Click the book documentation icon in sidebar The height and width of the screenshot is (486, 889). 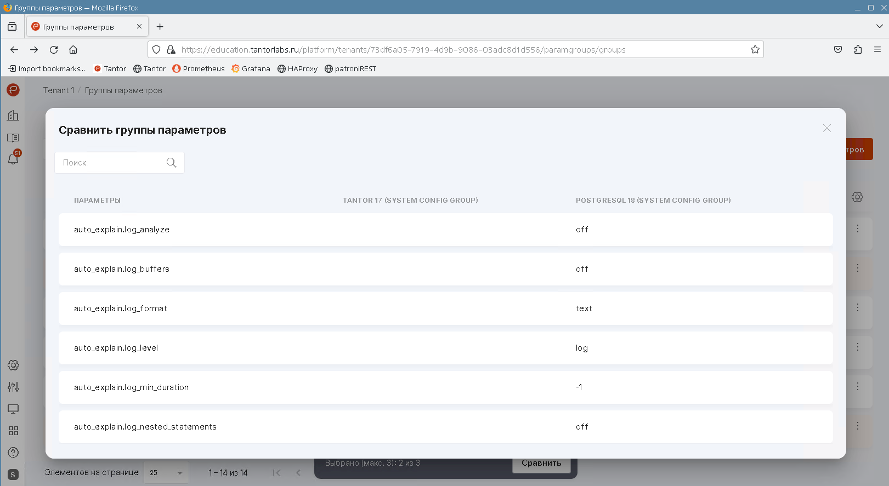[13, 138]
